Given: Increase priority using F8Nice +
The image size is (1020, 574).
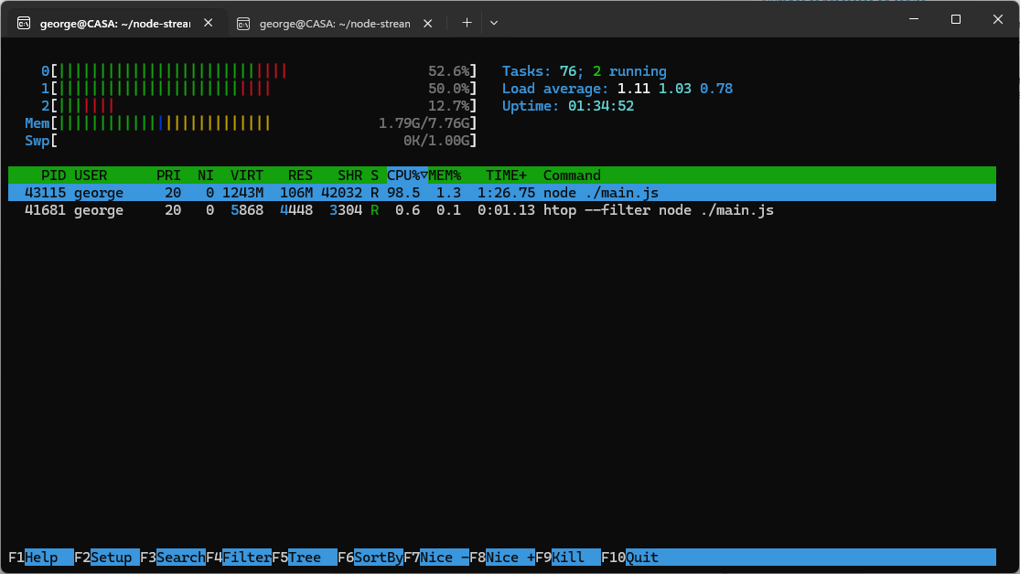Looking at the screenshot, I should click(x=504, y=557).
